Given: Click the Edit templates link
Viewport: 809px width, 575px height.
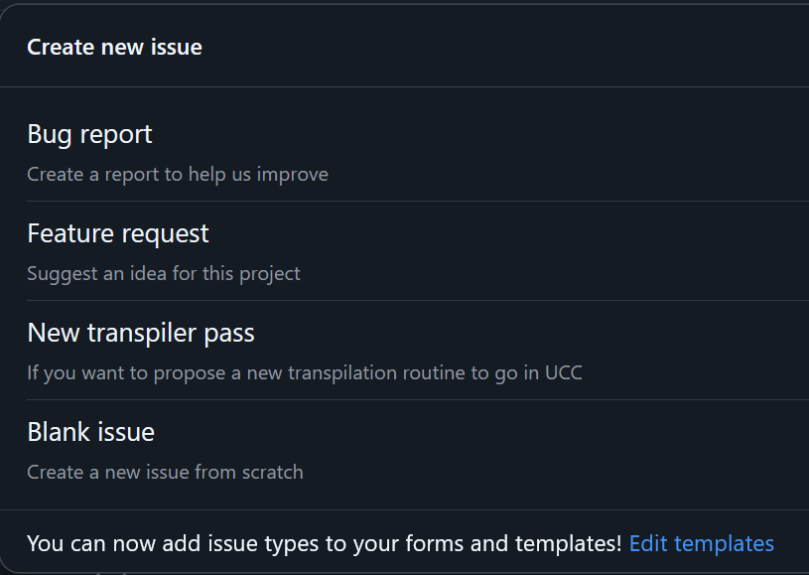Looking at the screenshot, I should click(701, 543).
